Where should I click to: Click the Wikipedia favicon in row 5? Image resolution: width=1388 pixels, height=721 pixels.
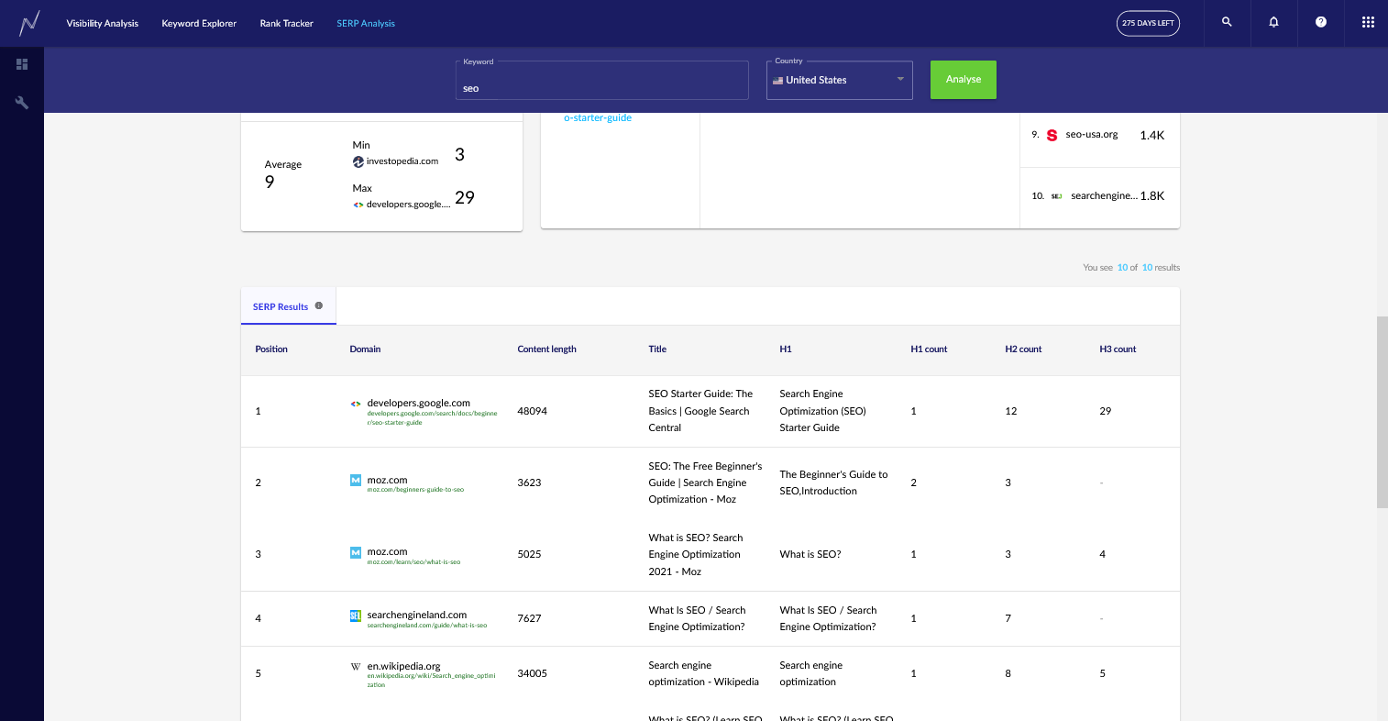356,667
